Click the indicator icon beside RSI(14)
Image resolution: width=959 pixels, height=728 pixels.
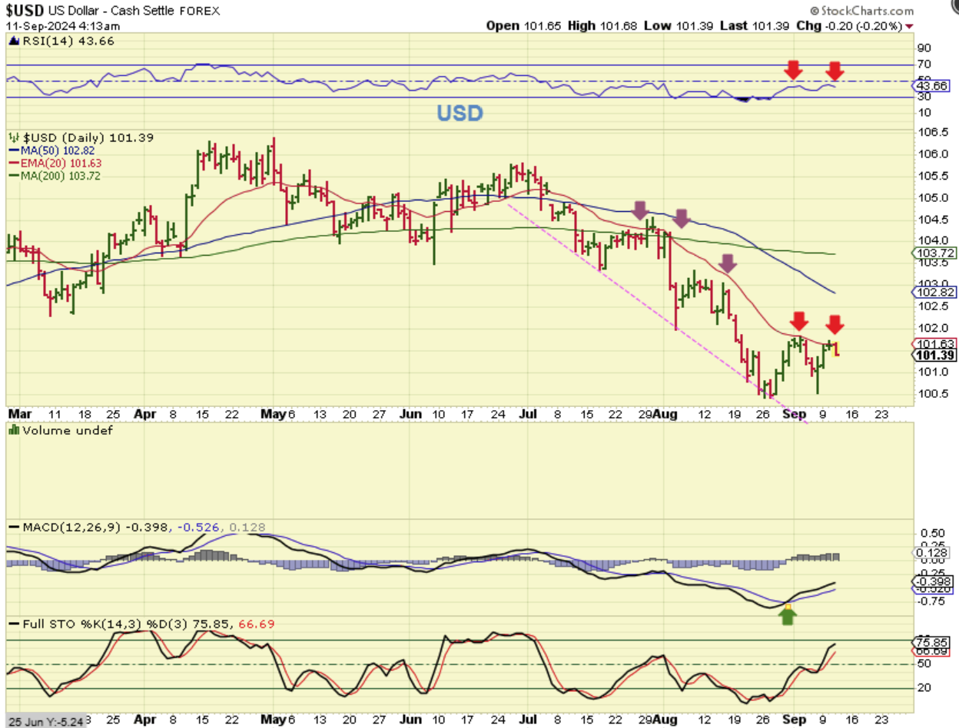[x=14, y=41]
